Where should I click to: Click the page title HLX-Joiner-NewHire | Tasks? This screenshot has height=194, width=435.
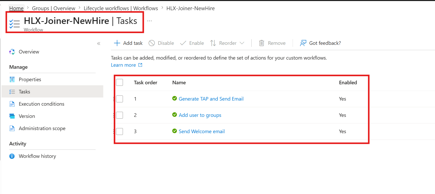pyautogui.click(x=81, y=21)
